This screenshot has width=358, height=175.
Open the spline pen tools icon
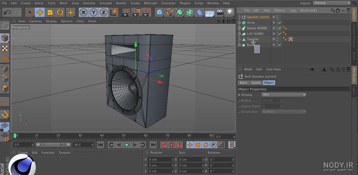point(169,12)
